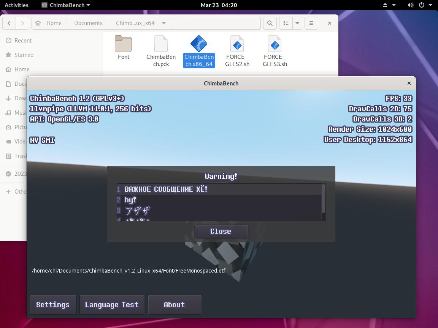Close the file manager window
Image resolution: width=438 pixels, height=328 pixels.
coord(330,23)
